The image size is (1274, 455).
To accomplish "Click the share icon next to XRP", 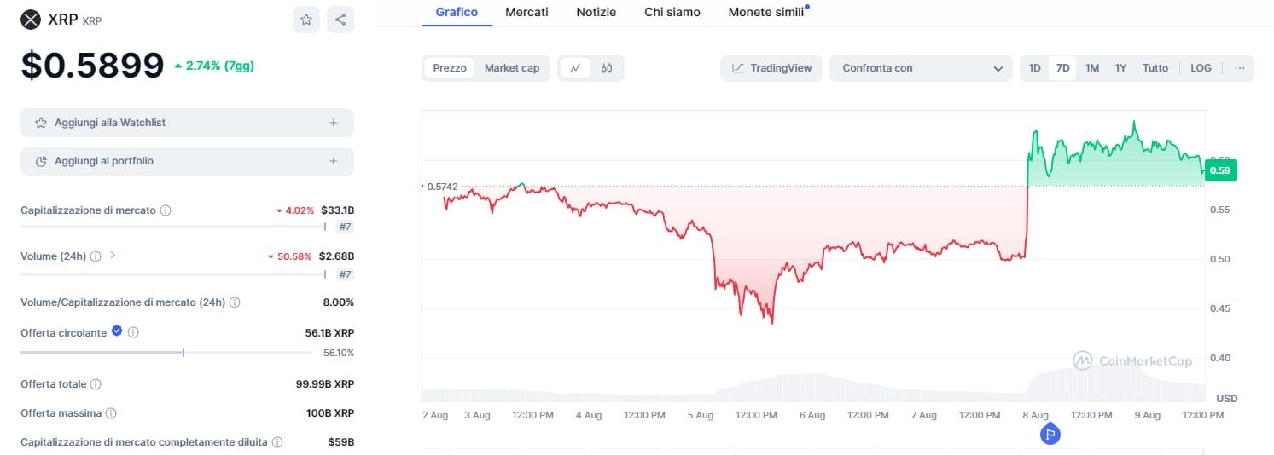I will click(340, 20).
